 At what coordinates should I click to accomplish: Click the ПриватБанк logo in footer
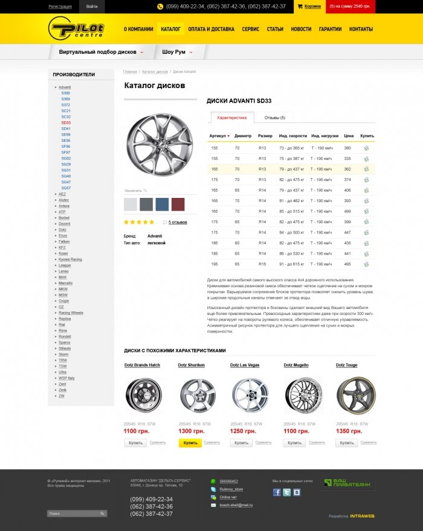point(347,483)
